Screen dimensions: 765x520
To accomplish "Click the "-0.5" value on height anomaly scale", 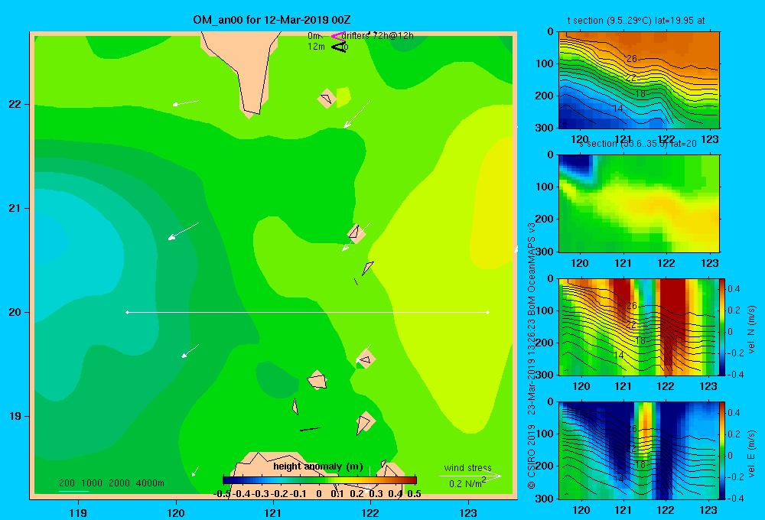I will (223, 494).
